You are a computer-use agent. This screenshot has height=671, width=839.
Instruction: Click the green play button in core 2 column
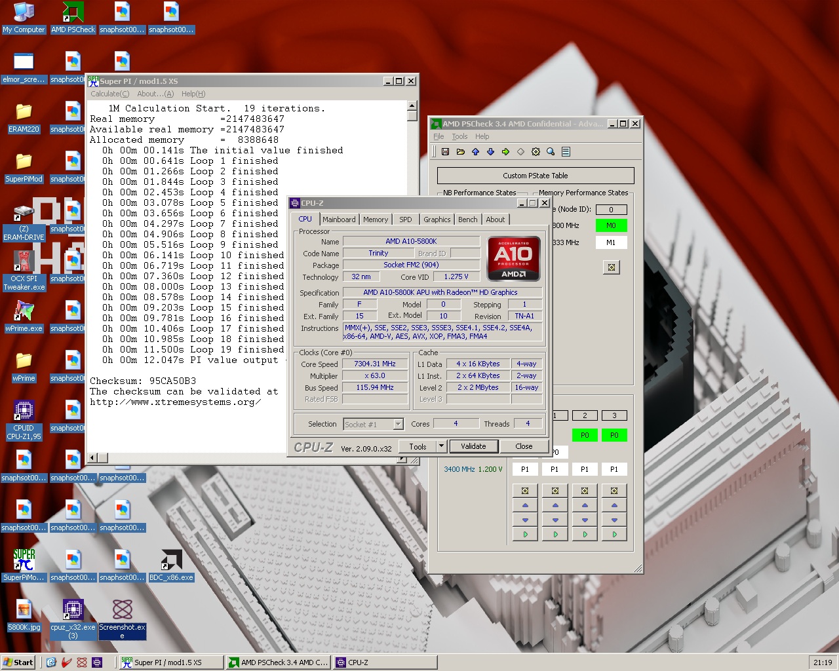(x=585, y=535)
